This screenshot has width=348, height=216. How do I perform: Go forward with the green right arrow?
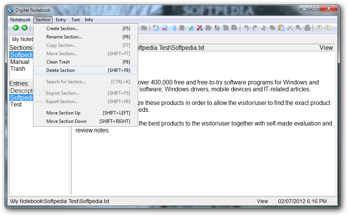24,28
